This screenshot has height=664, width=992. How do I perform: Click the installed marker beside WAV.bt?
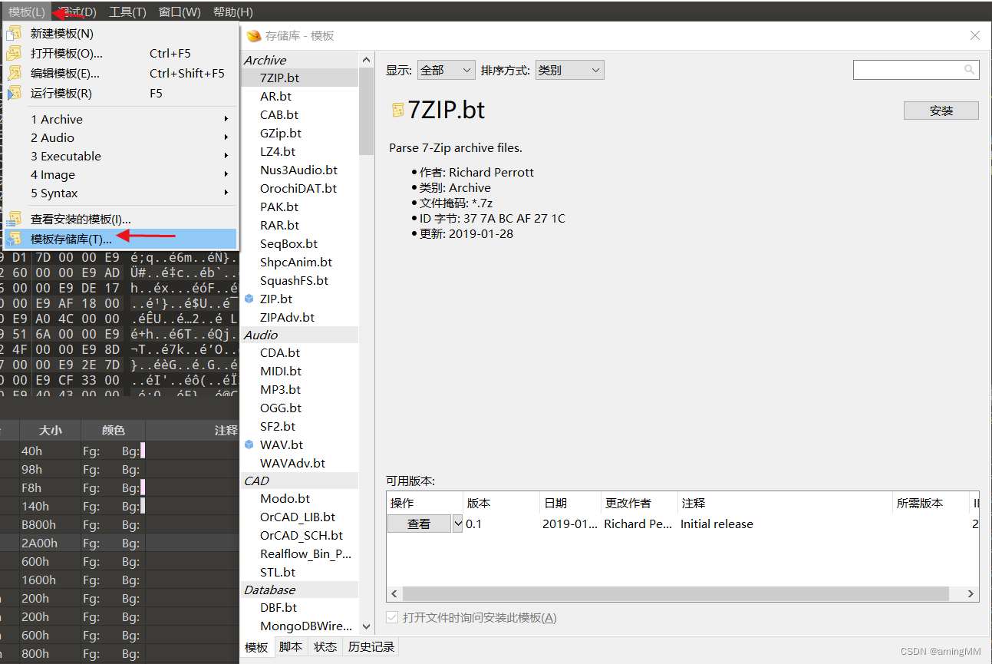coord(249,444)
